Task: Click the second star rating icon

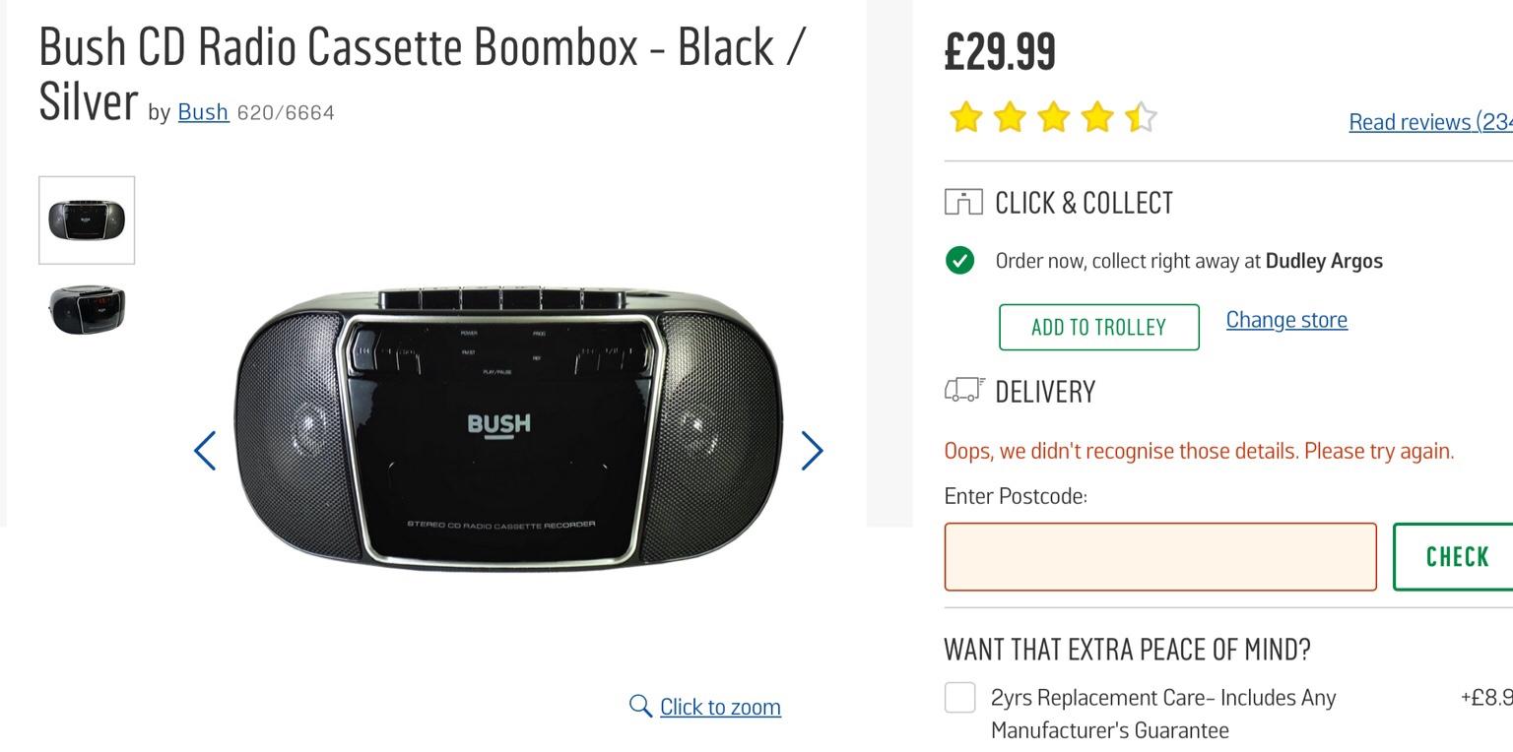Action: 1009,116
